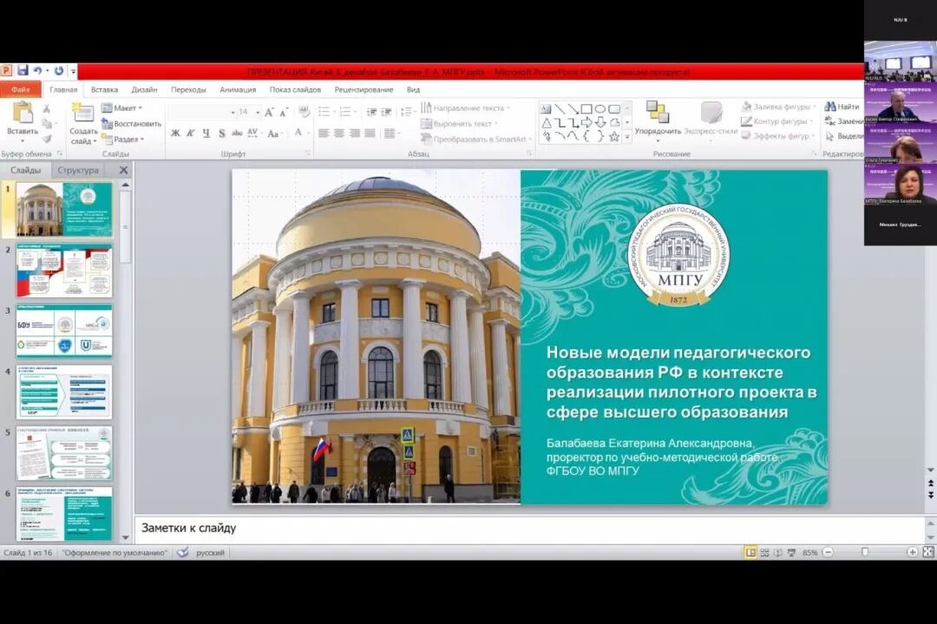Viewport: 937px width, 624px height.
Task: Switch to Reading view
Action: tap(777, 552)
